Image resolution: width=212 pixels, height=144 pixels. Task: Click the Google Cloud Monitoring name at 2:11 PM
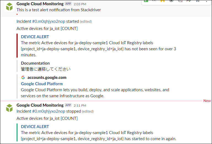point(40,105)
